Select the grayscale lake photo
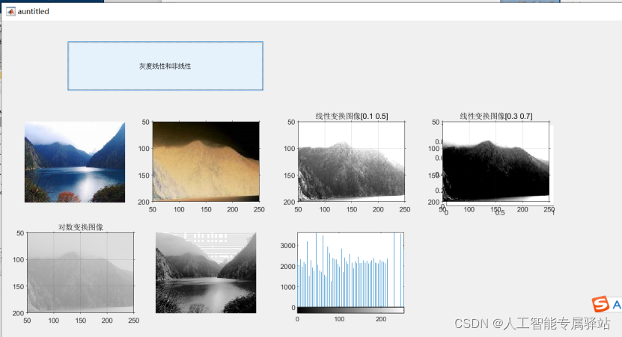The width and height of the screenshot is (622, 337). coord(206,273)
